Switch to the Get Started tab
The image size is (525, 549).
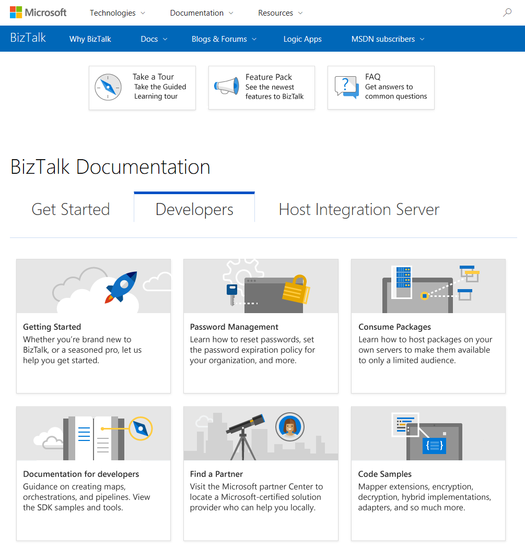71,209
